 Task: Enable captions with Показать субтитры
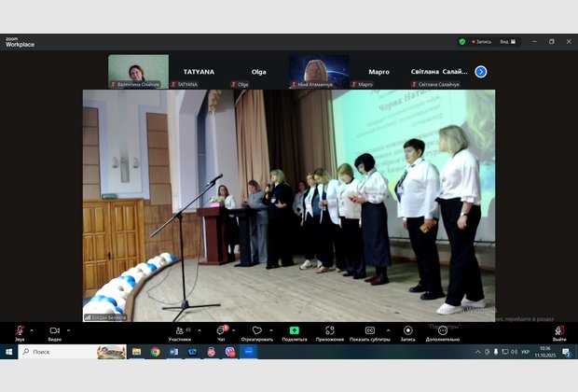pyautogui.click(x=370, y=333)
